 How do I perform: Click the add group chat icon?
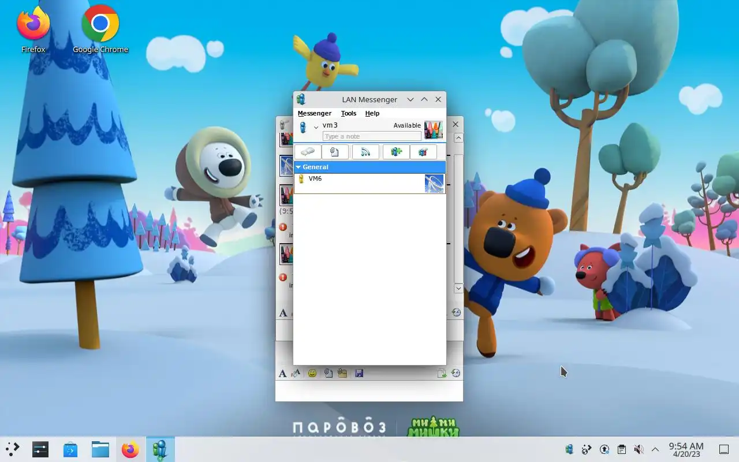point(396,152)
